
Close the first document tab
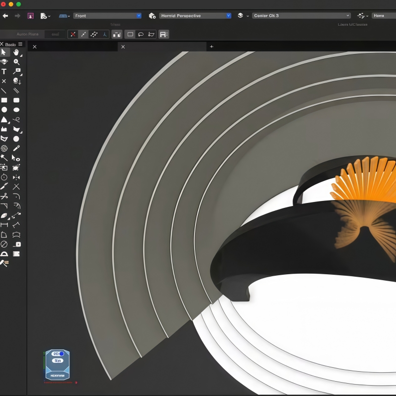[x=35, y=47]
